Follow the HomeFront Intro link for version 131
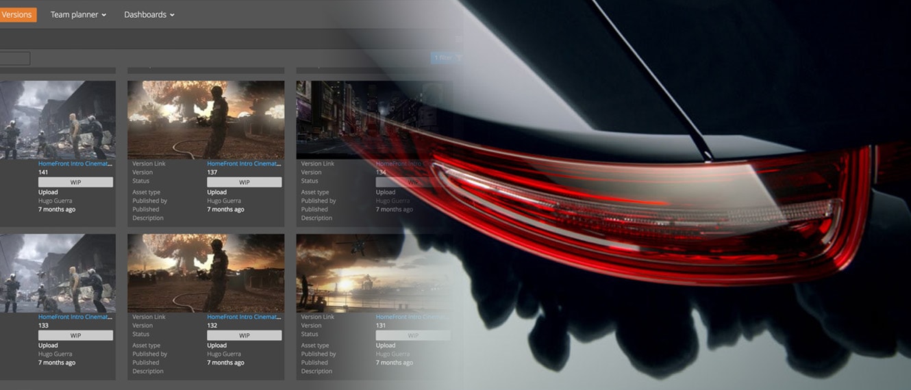This screenshot has width=911, height=390. point(412,317)
